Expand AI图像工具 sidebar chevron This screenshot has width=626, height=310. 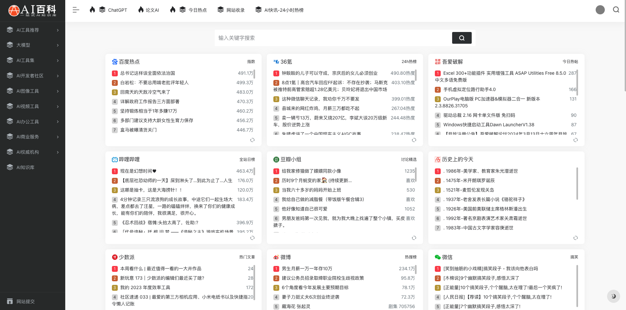pyautogui.click(x=58, y=91)
